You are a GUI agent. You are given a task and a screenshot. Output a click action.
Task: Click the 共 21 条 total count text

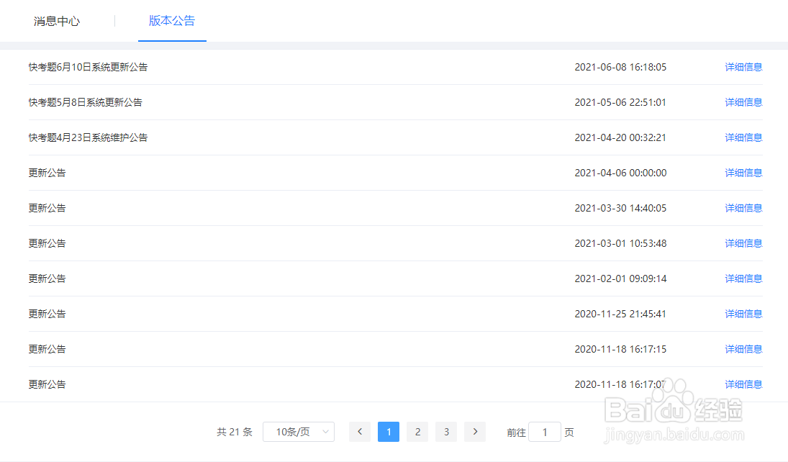pos(235,432)
